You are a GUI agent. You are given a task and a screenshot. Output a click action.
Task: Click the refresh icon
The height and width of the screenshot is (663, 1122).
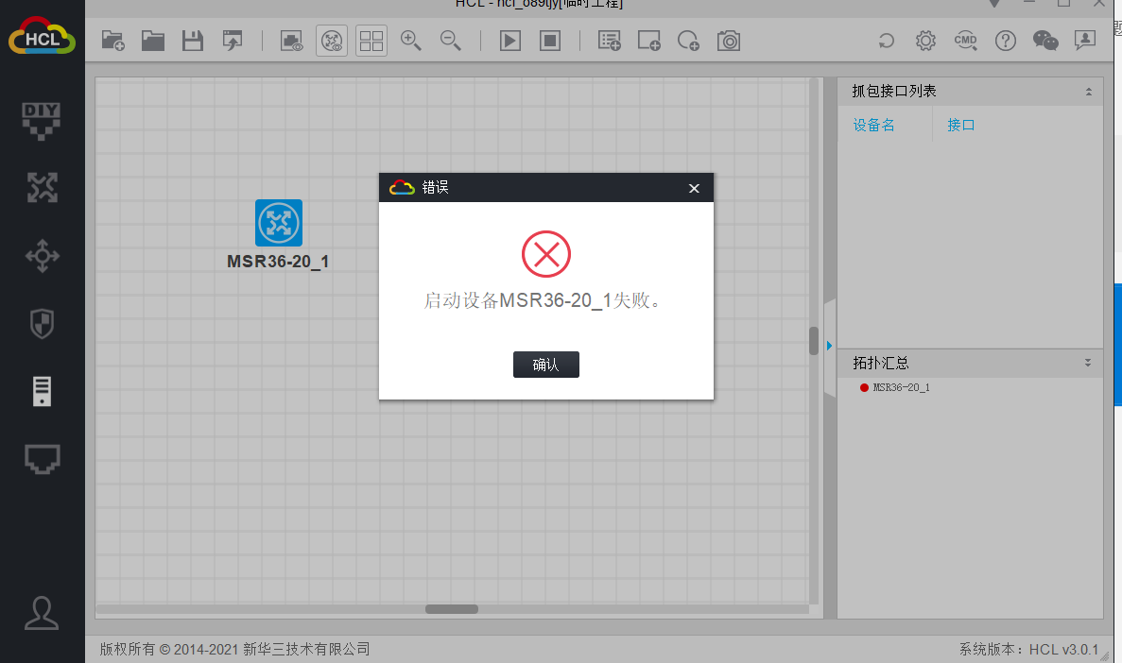pyautogui.click(x=886, y=41)
